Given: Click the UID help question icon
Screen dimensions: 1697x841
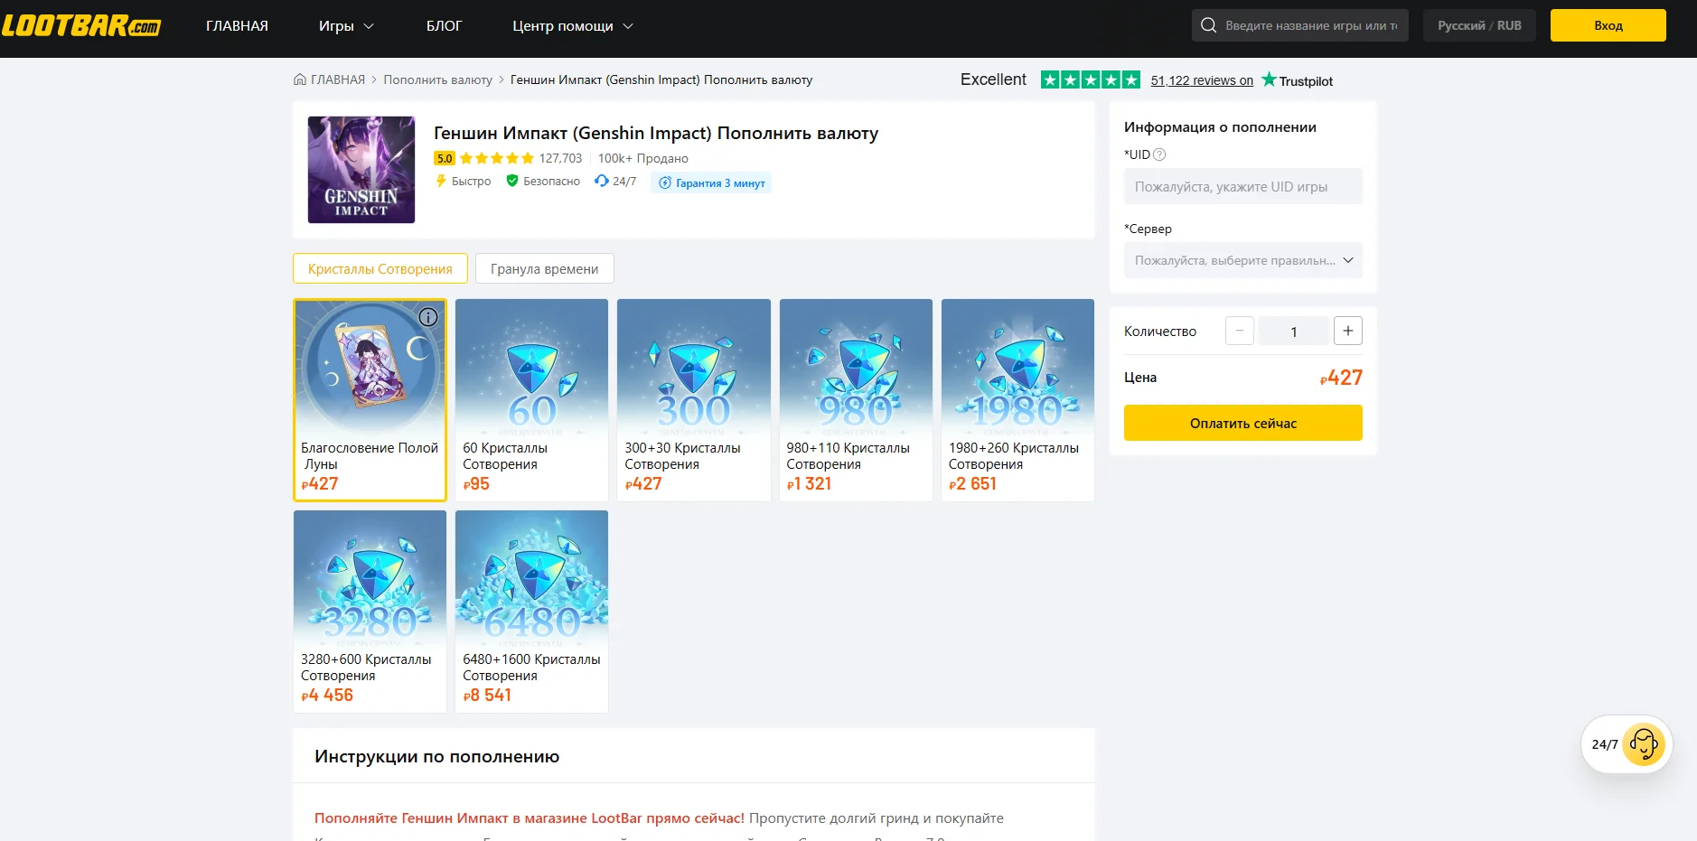Looking at the screenshot, I should pyautogui.click(x=1159, y=154).
